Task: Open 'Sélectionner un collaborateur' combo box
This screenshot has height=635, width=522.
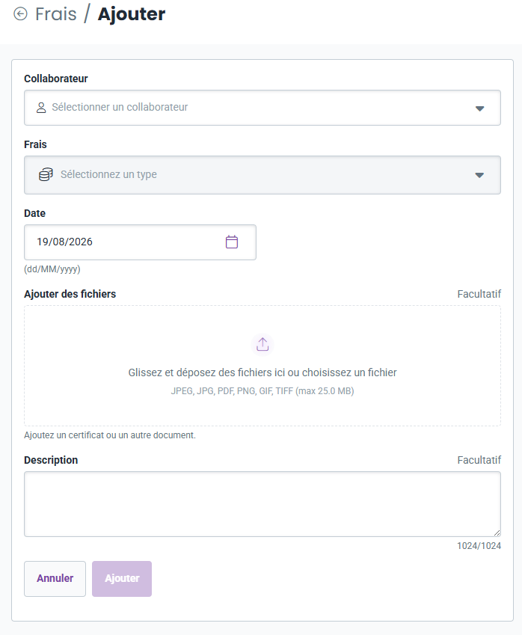Action: click(262, 108)
